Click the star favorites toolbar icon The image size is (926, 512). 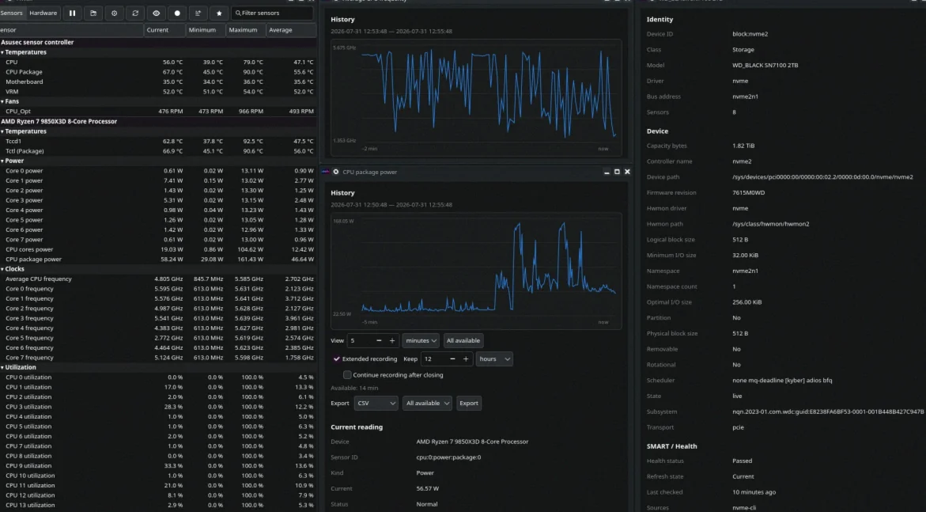click(x=219, y=13)
